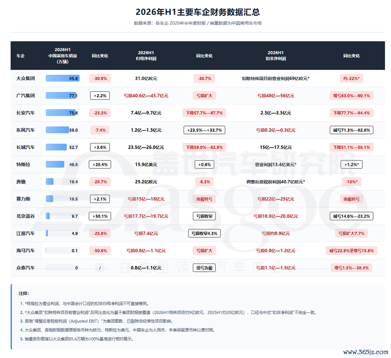This screenshot has height=358, width=391.
Task: Click the -30.9% badge for 大众集团
Action: (x=100, y=78)
